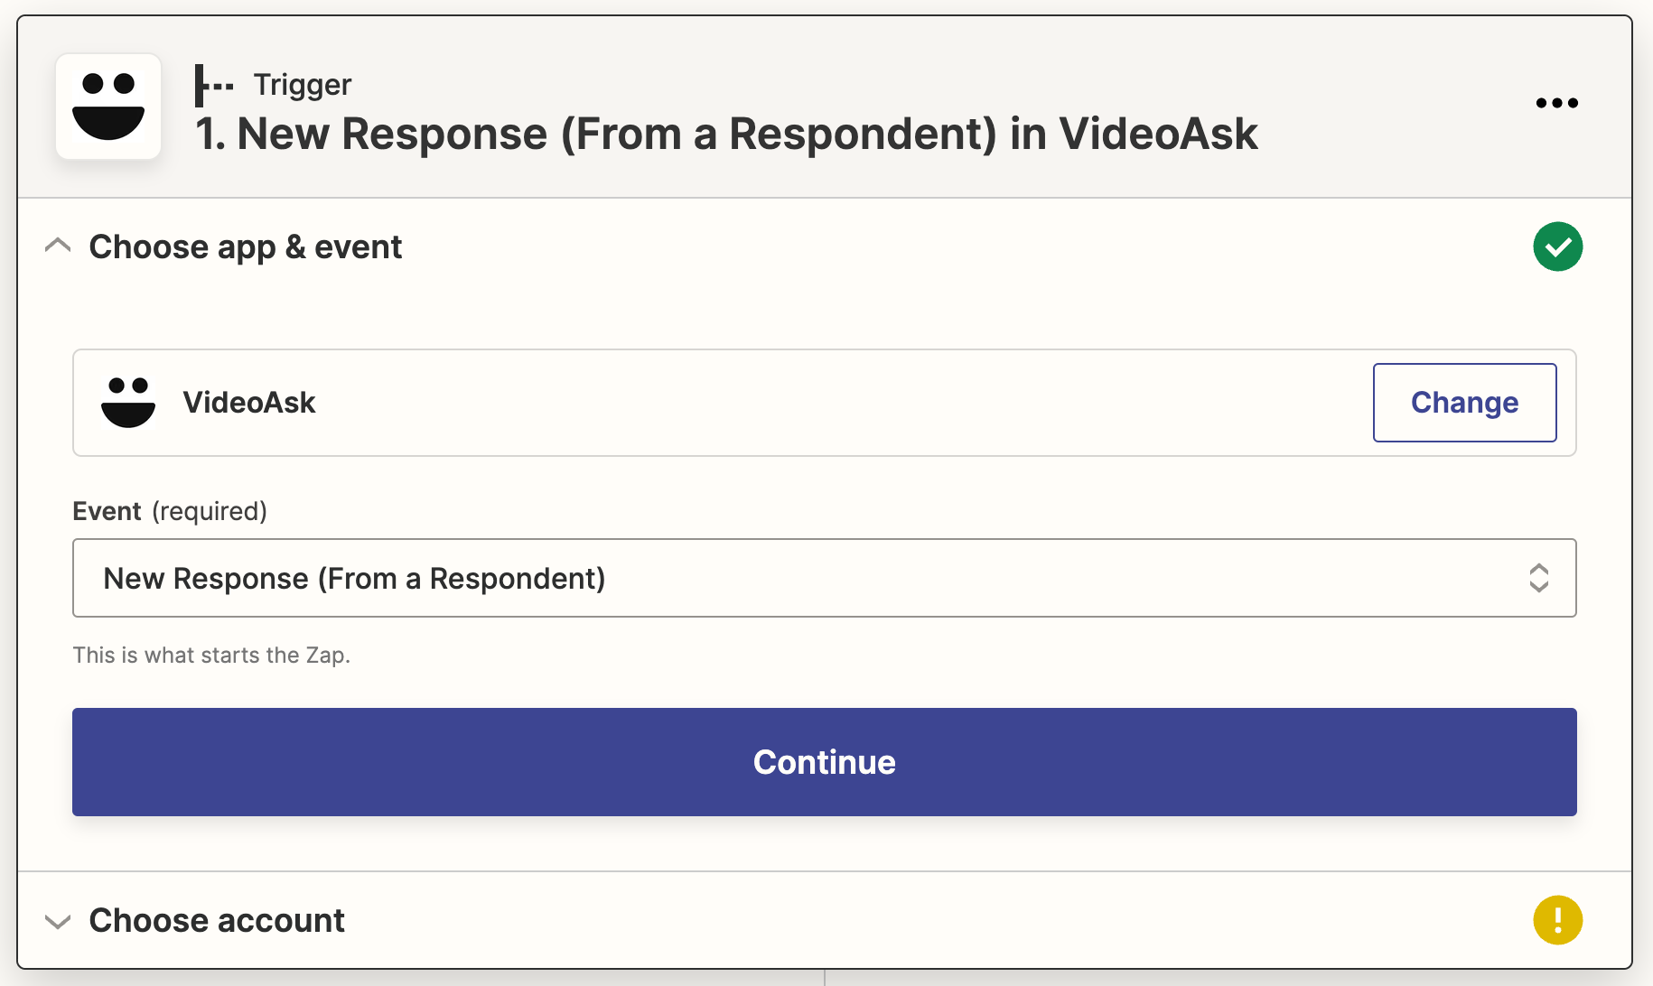
Task: Click the Trigger step icon
Action: click(x=214, y=85)
